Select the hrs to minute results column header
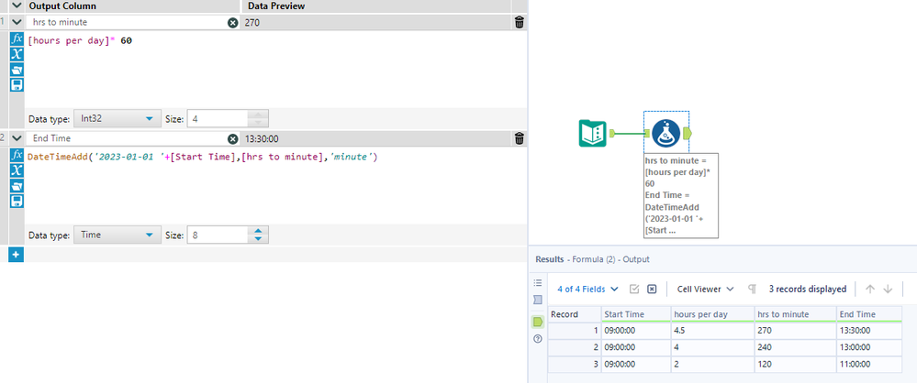The image size is (917, 383). coord(795,314)
